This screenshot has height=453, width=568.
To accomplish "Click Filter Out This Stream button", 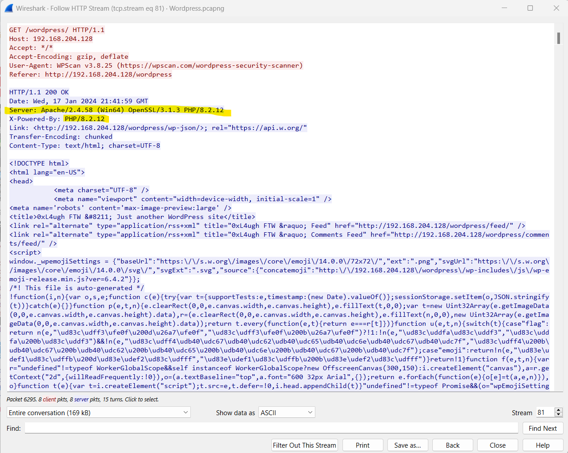I will tap(305, 445).
